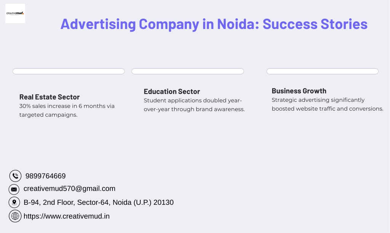Click the Creativemud logo thumbnail
Screen dimensions: 390x233
pyautogui.click(x=15, y=13)
